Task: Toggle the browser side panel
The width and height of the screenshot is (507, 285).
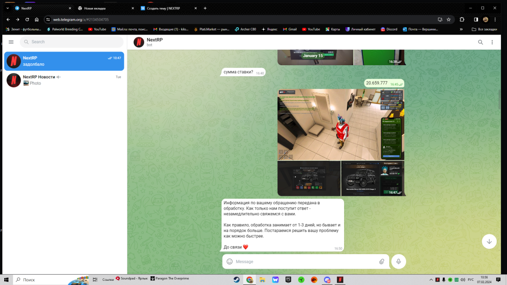Action: click(476, 20)
